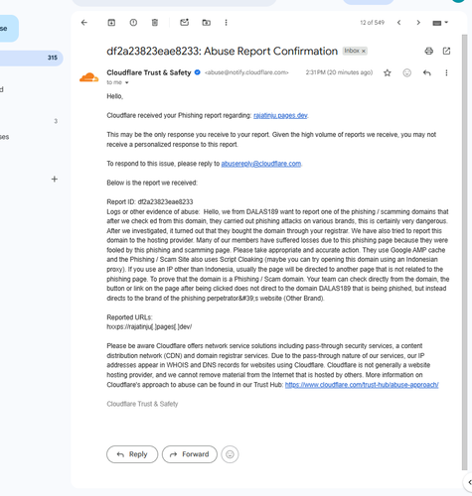Click the 'Report ID: df2a23823eae8233' text
Image resolution: width=472 pixels, height=496 pixels.
[x=150, y=201]
